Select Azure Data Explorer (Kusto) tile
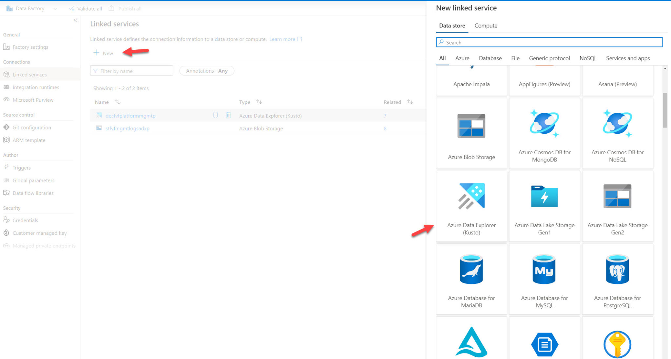Image resolution: width=671 pixels, height=359 pixels. (471, 206)
